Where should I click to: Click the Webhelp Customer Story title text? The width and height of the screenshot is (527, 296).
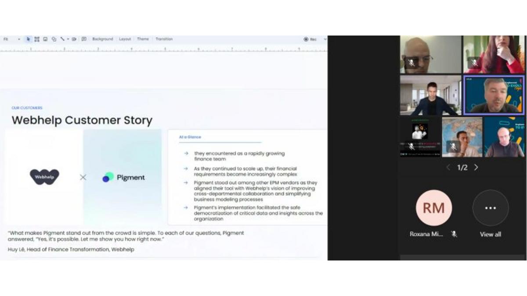click(x=82, y=120)
